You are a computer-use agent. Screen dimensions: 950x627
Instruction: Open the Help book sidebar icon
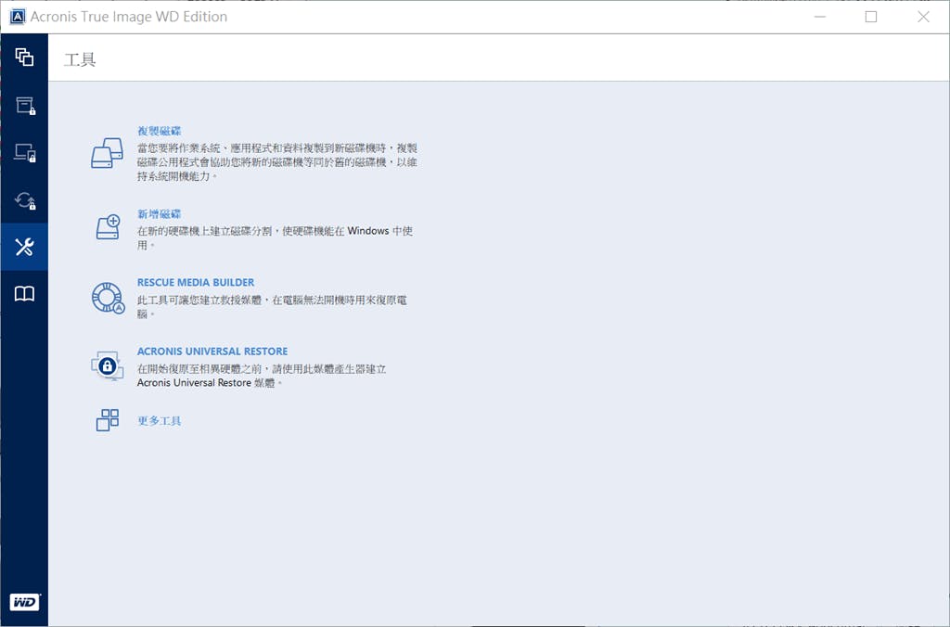pos(24,294)
